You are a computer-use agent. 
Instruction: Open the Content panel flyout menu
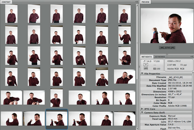coord(137,2)
